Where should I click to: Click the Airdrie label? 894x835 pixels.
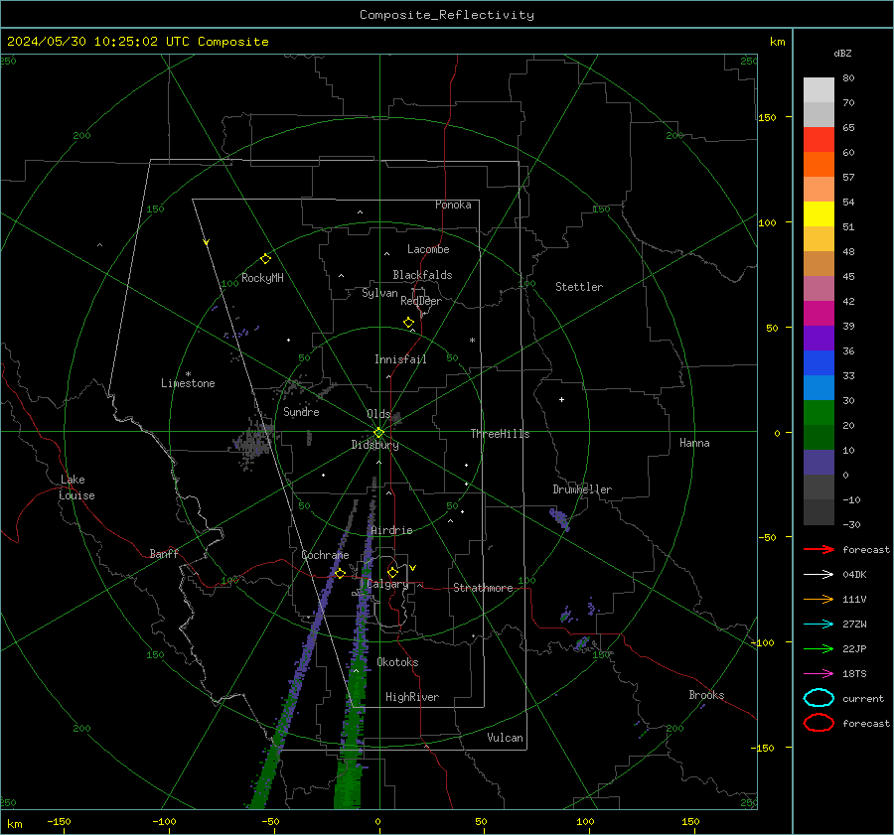click(x=391, y=530)
